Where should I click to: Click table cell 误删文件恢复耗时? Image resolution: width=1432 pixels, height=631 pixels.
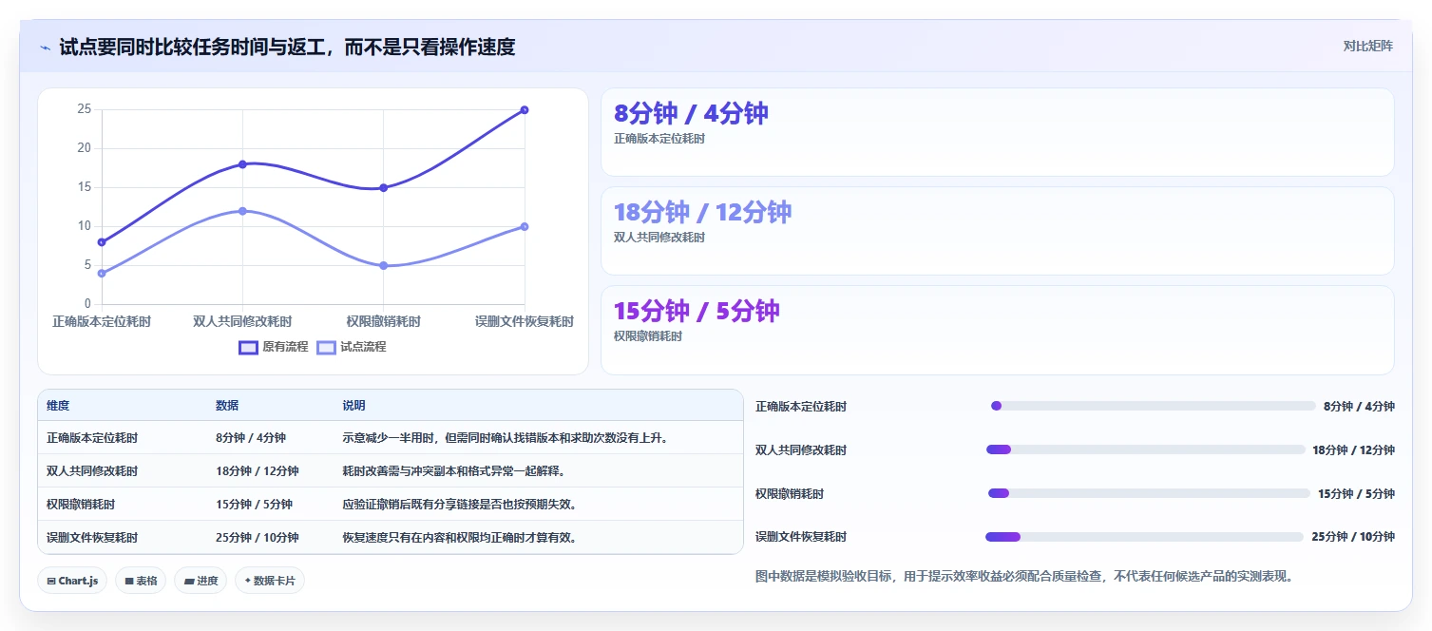(x=92, y=538)
